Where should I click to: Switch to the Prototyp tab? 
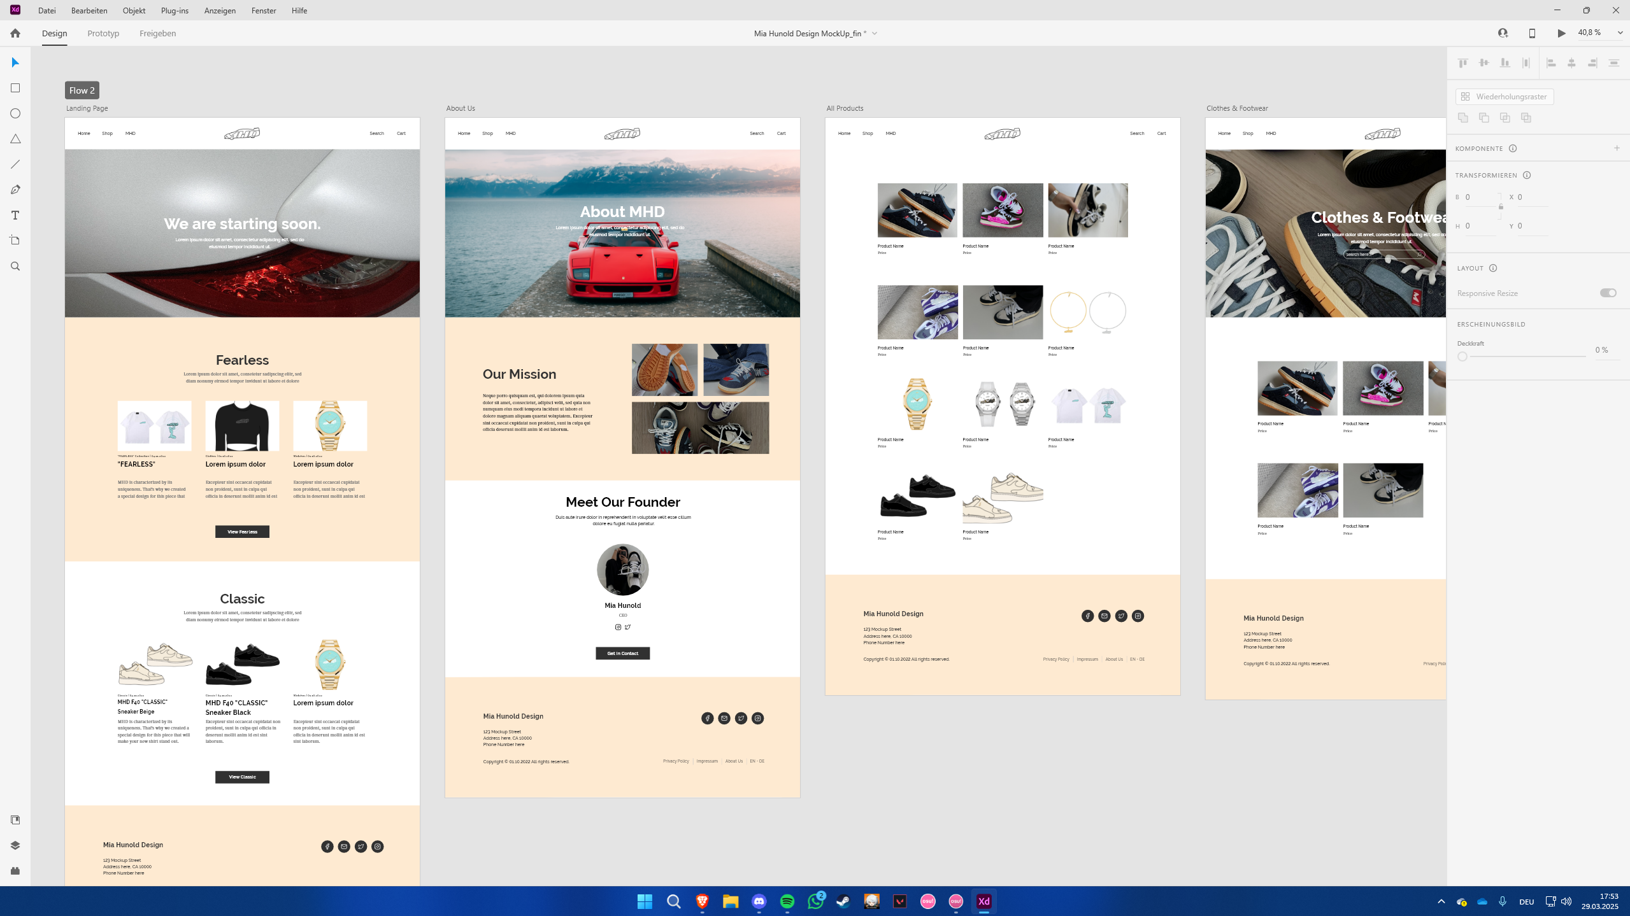103,33
